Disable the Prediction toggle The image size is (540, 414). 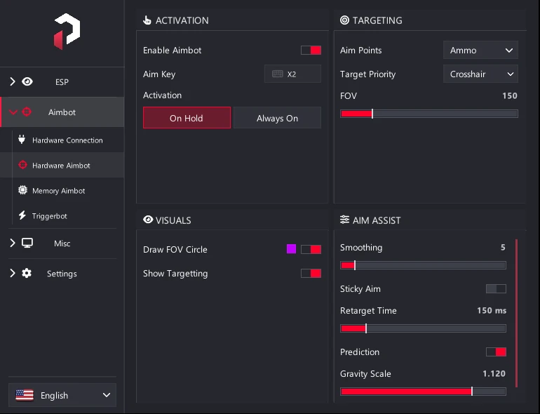click(496, 352)
